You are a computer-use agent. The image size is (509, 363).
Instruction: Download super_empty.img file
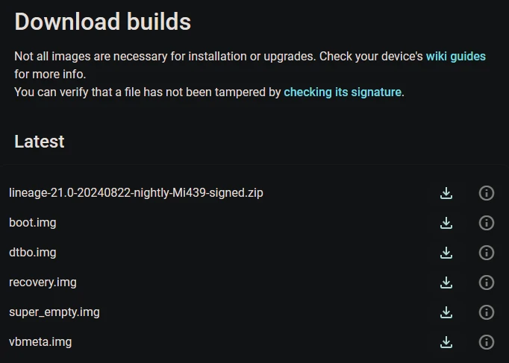click(x=446, y=312)
